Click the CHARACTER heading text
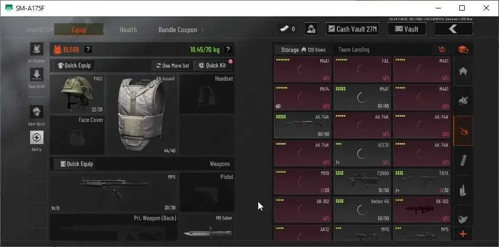Viewport: 499px width, 247px height. (x=40, y=30)
